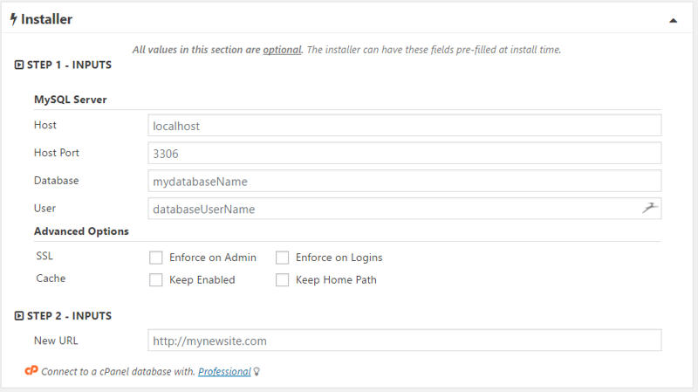Toggle the Keep Home Path checkbox
698x392 pixels.
(x=283, y=280)
